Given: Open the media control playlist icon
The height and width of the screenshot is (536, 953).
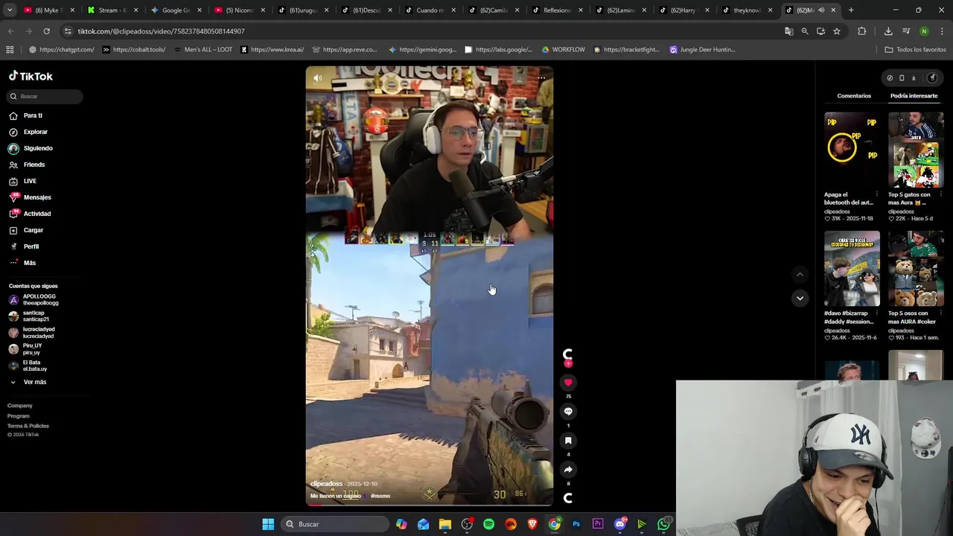Looking at the screenshot, I should tap(906, 31).
